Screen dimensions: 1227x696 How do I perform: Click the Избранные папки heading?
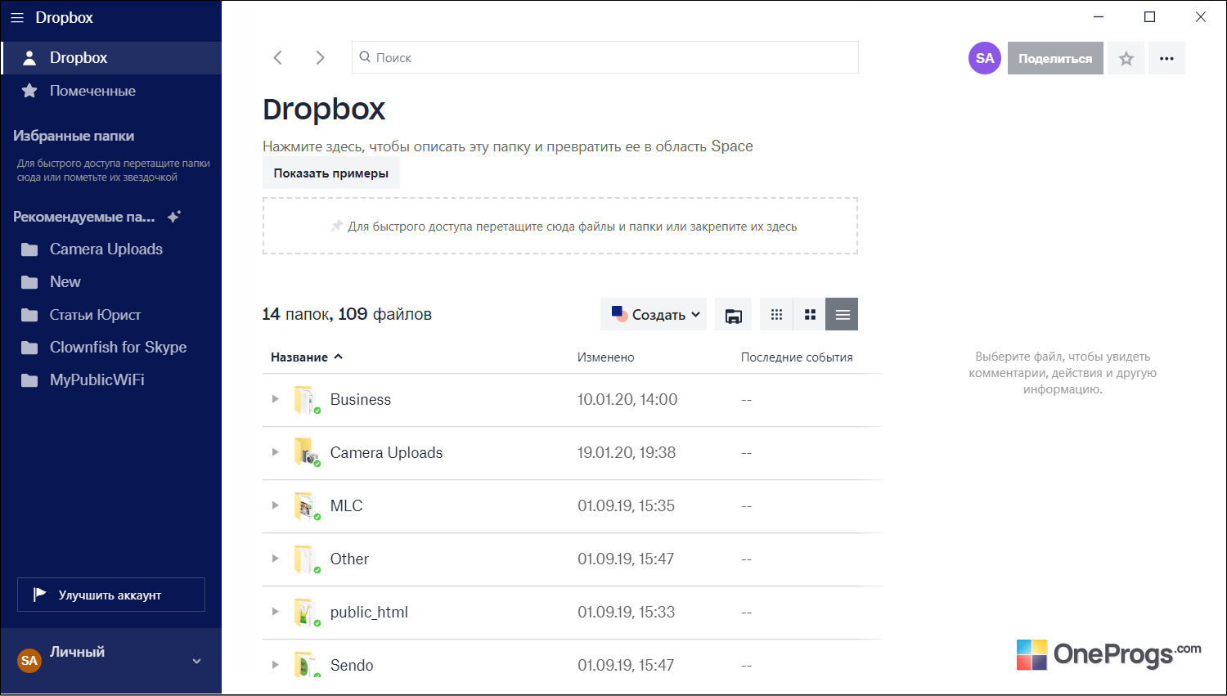coord(74,136)
